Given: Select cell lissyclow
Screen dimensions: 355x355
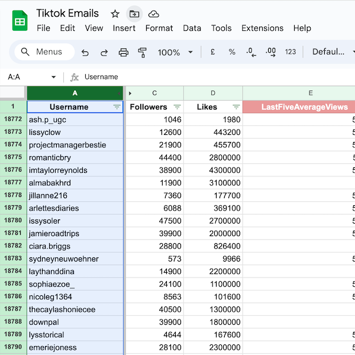Looking at the screenshot, I should [75, 132].
